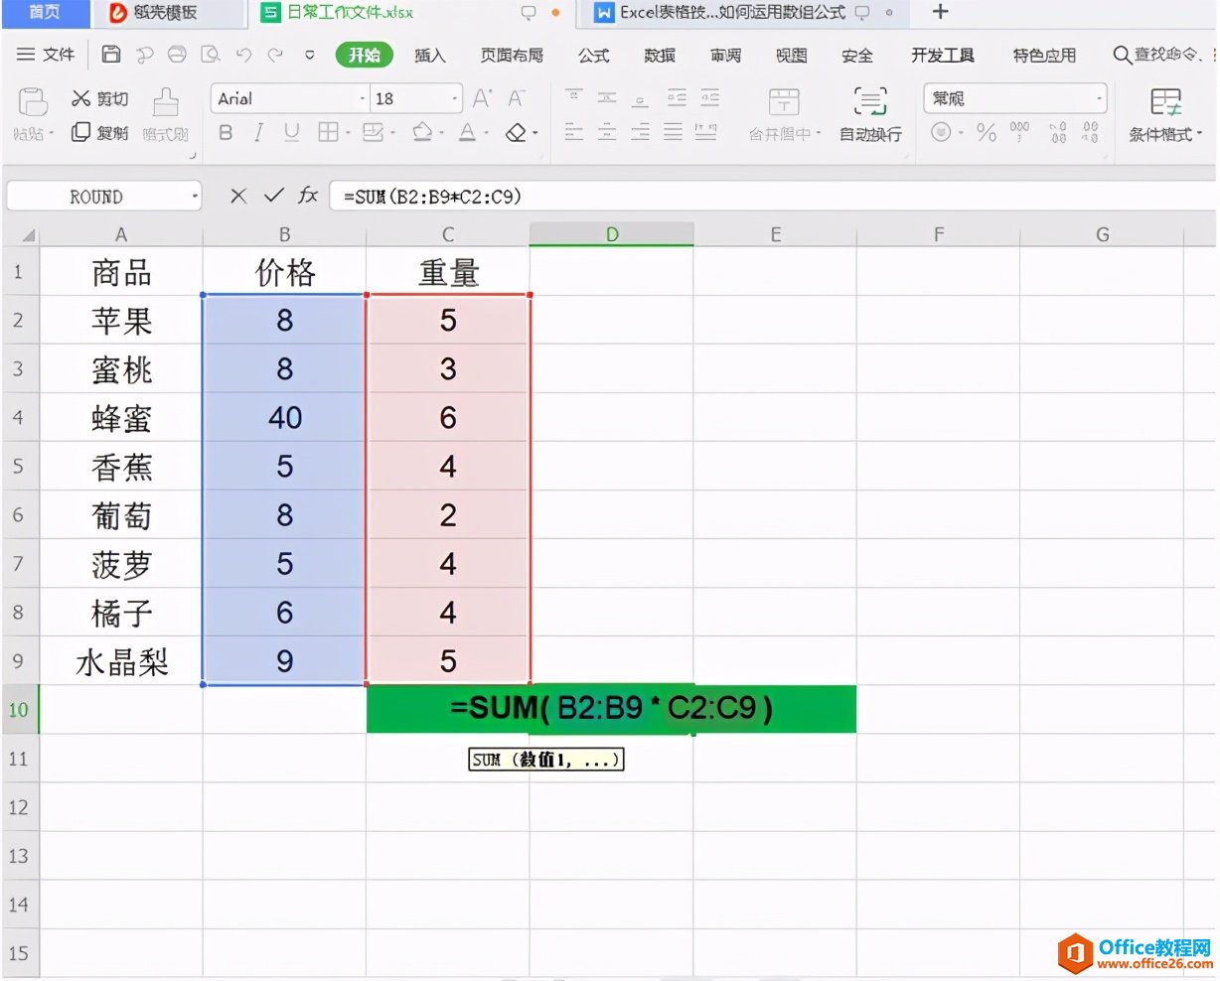Open the 文件 file menu
The image size is (1220, 981).
tap(47, 55)
